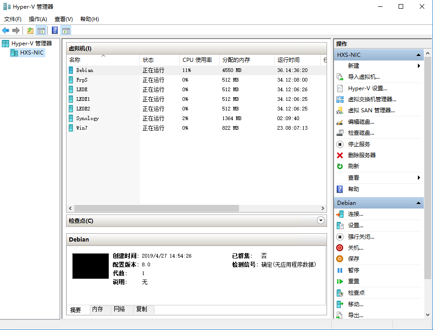The image size is (433, 330).
Task: Select Hyper-V 管理器 root tree node
Action: coord(27,44)
